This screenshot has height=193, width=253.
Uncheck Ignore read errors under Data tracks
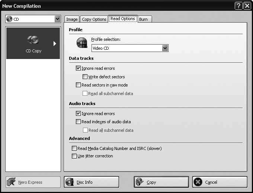click(x=78, y=68)
